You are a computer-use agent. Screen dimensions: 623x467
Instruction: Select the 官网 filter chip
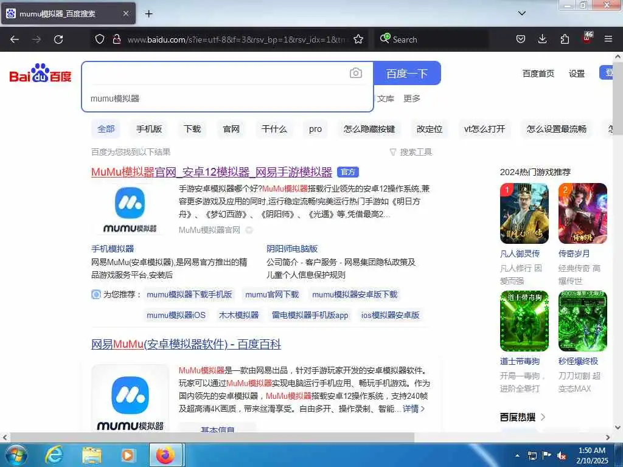click(x=231, y=129)
